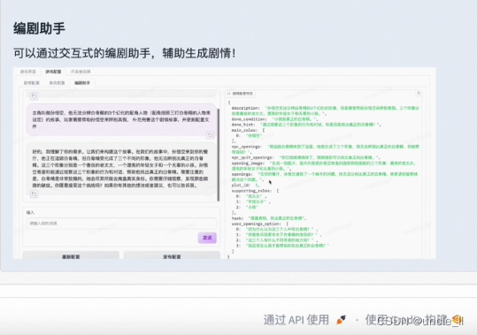
Task: Focus the message input field under 输入
Action: 121,224
